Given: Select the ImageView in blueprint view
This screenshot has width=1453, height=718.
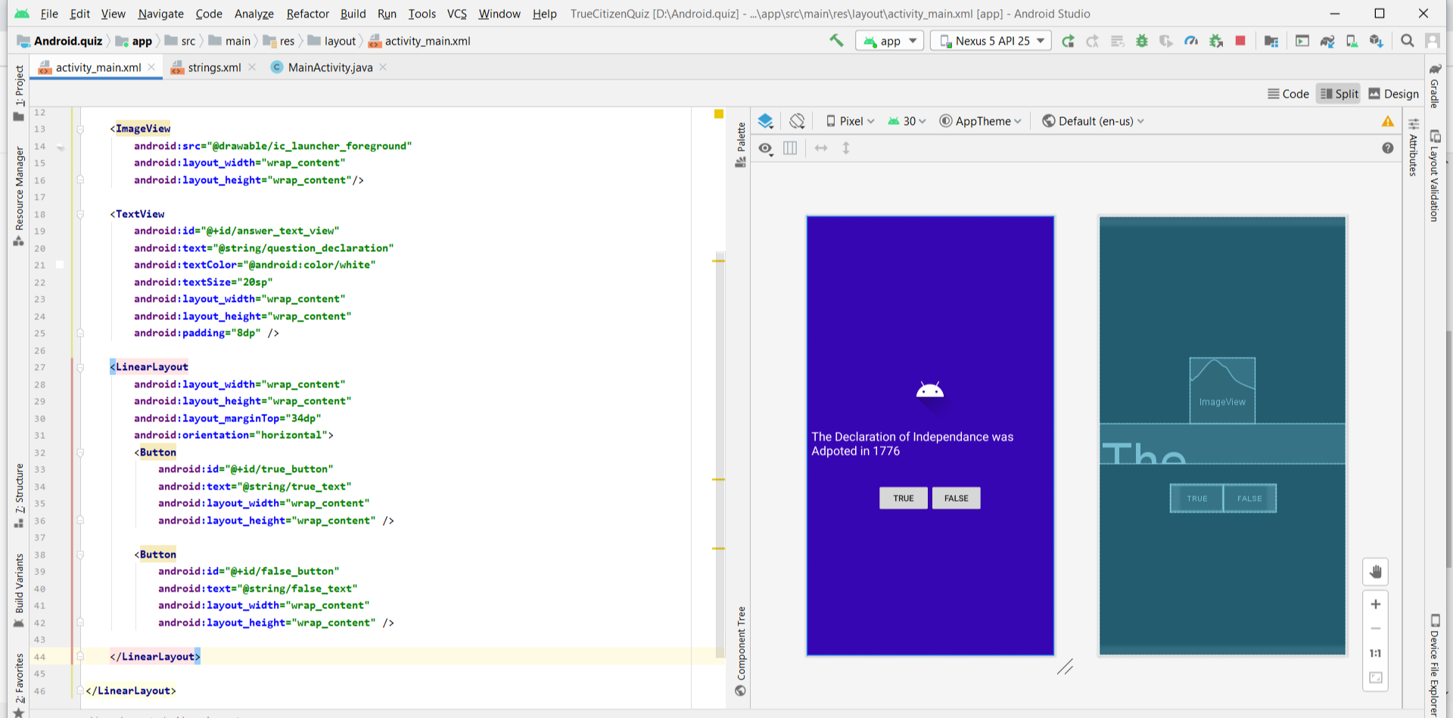Looking at the screenshot, I should pyautogui.click(x=1222, y=390).
